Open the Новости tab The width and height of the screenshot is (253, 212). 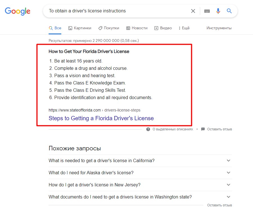pyautogui.click(x=137, y=28)
